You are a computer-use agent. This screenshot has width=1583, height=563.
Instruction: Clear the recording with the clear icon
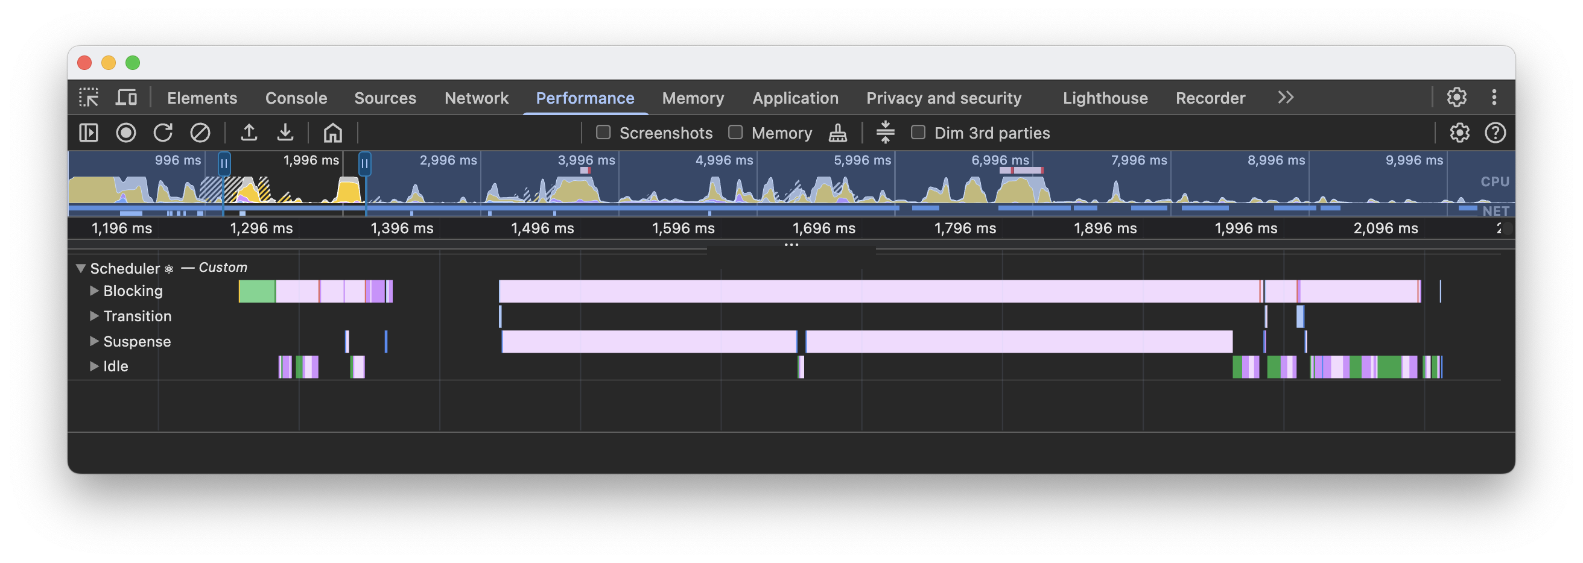click(x=200, y=133)
